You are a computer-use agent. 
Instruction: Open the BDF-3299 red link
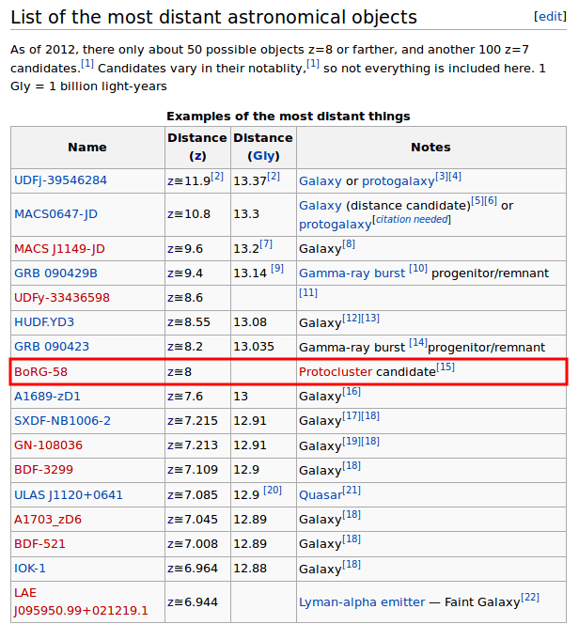[x=43, y=470]
